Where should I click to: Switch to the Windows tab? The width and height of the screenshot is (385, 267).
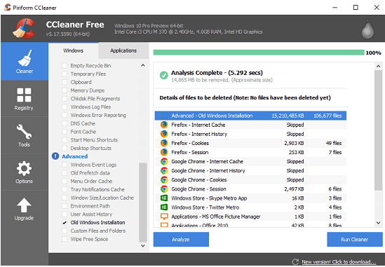pyautogui.click(x=74, y=50)
